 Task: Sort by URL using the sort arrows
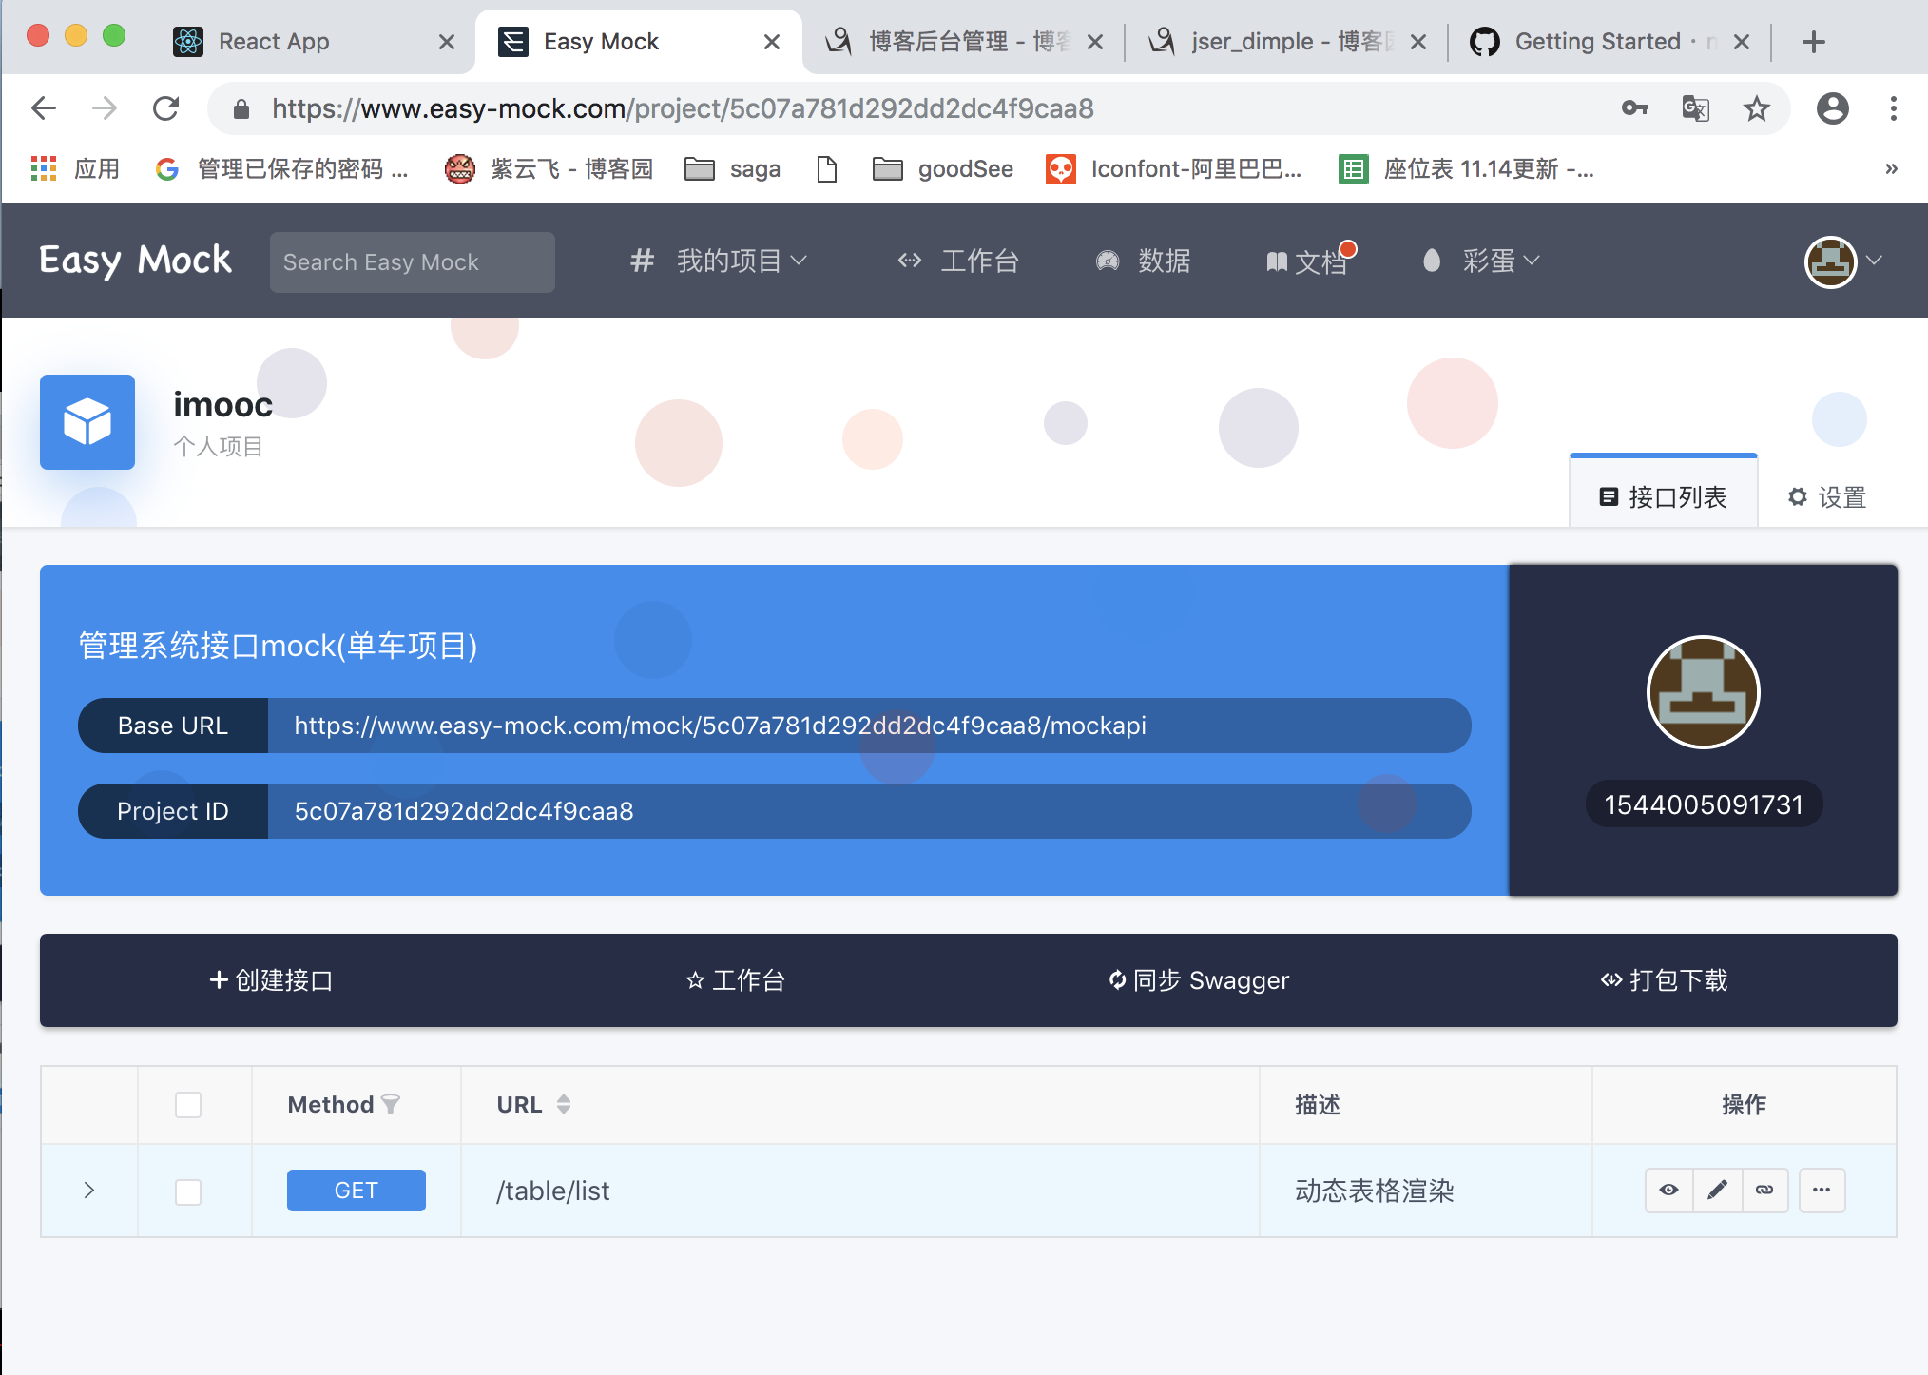click(564, 1104)
